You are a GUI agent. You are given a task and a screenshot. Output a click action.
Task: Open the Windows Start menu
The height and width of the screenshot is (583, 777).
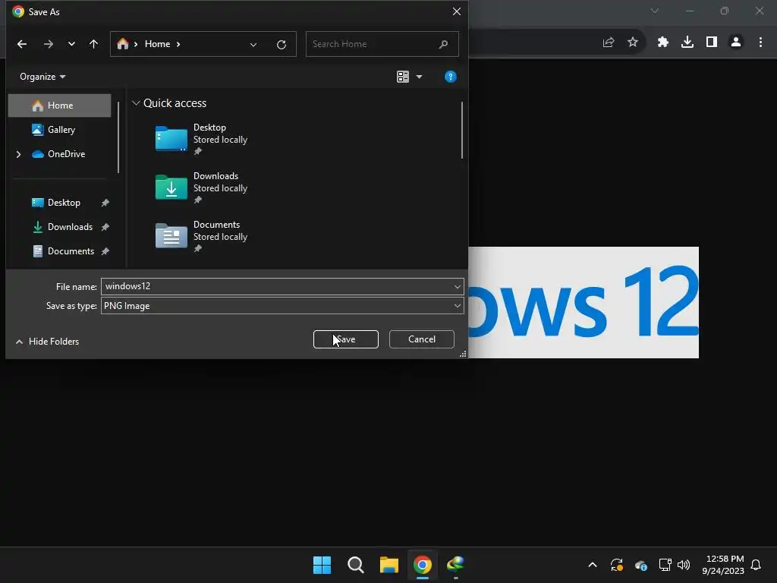(x=322, y=565)
